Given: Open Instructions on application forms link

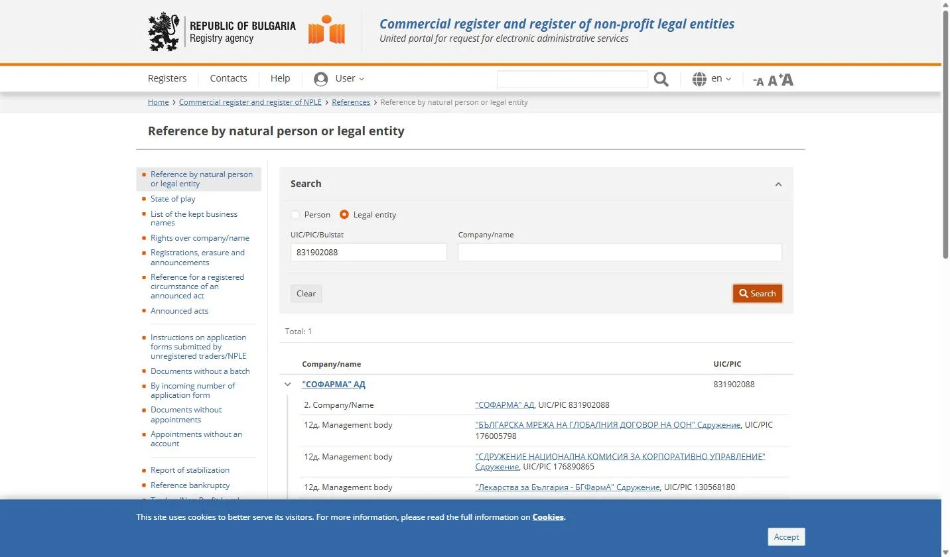Looking at the screenshot, I should [x=198, y=347].
